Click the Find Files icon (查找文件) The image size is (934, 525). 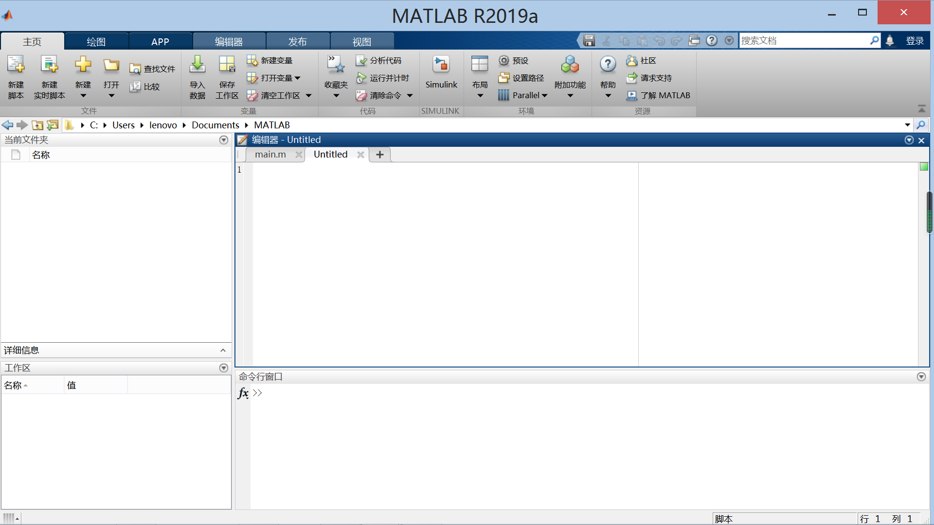[x=135, y=69]
